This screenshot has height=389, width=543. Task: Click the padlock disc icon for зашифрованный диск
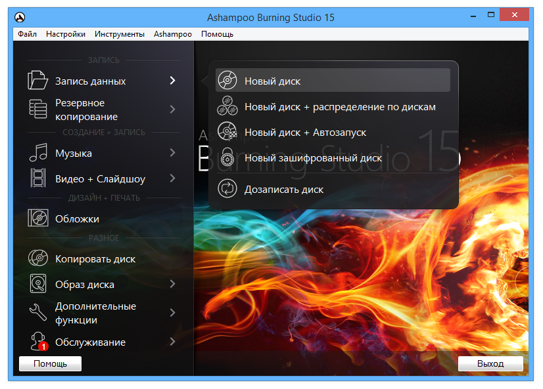[227, 157]
